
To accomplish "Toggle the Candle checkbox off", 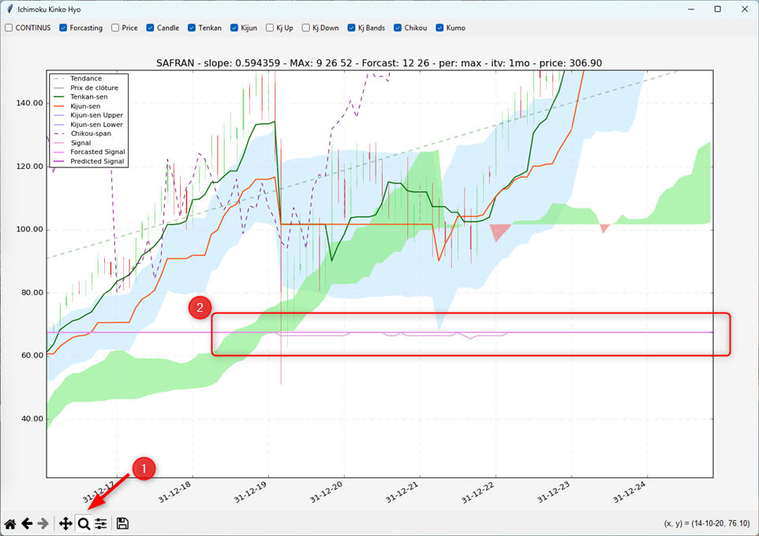I will click(x=151, y=28).
